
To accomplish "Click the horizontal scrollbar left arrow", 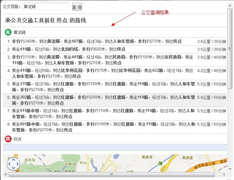I will tap(6, 174).
